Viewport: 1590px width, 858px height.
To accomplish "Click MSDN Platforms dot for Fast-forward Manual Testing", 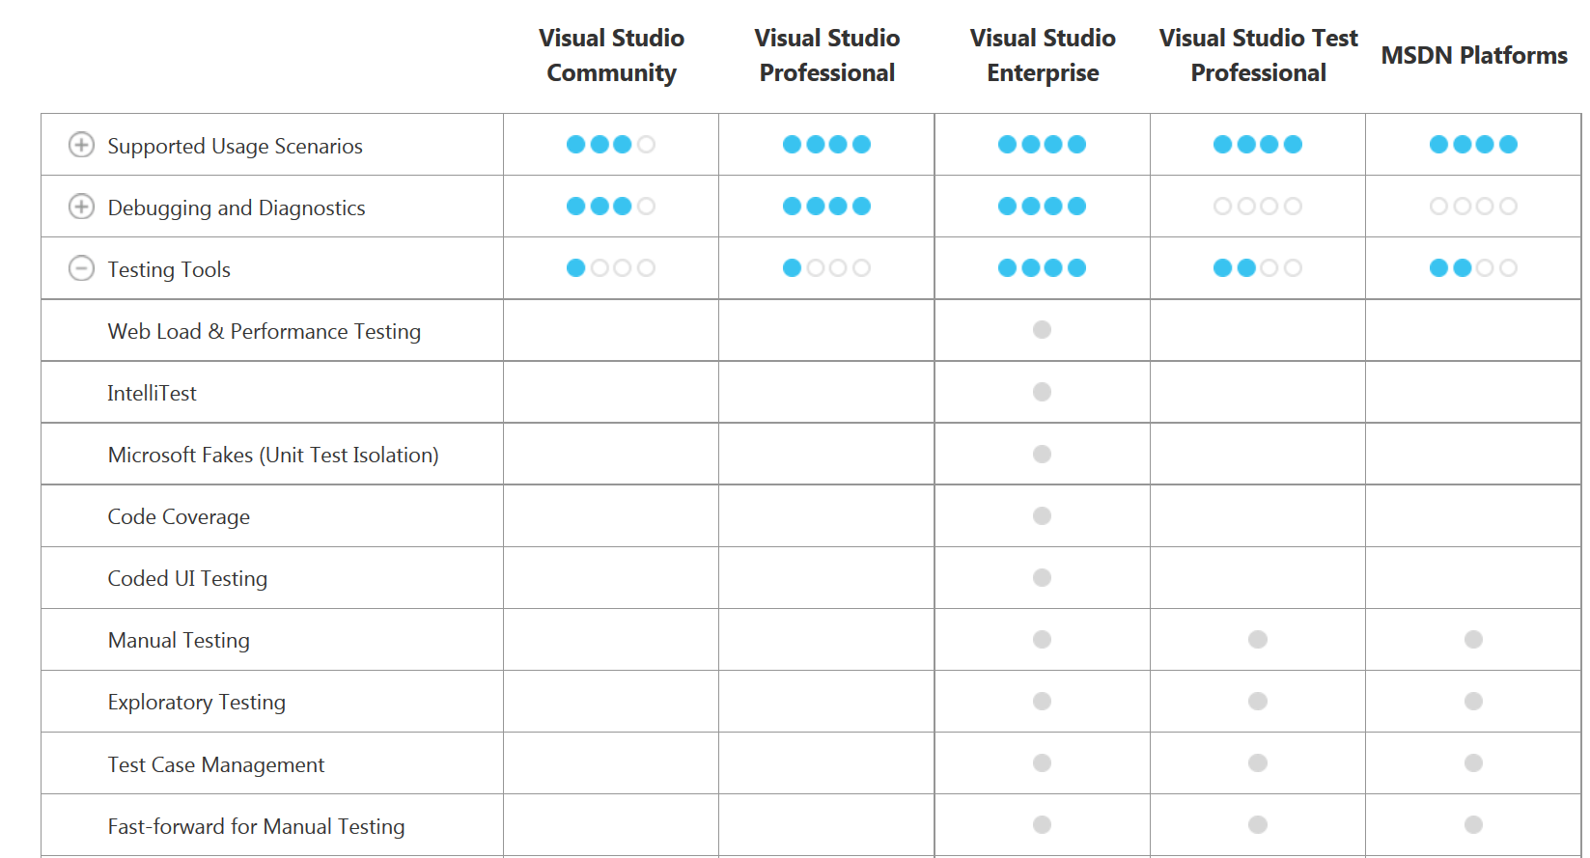I will click(x=1473, y=824).
